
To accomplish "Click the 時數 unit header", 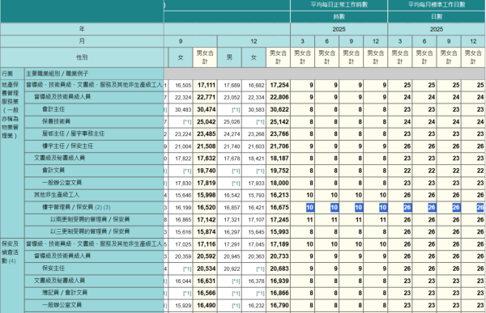I will click(339, 17).
